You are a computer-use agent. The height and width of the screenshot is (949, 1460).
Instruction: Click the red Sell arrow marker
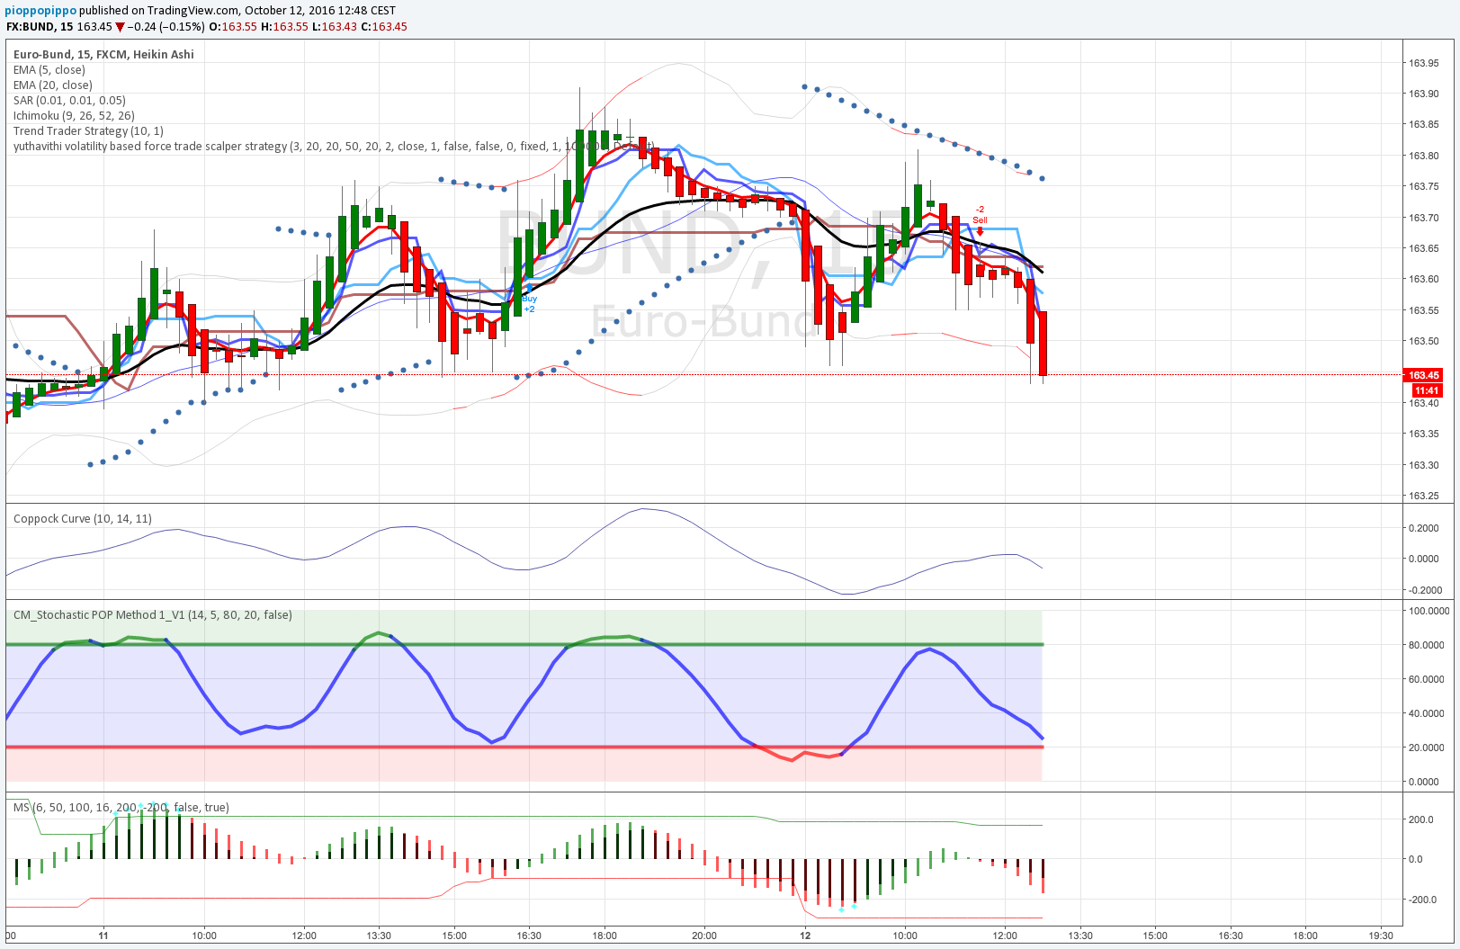980,232
